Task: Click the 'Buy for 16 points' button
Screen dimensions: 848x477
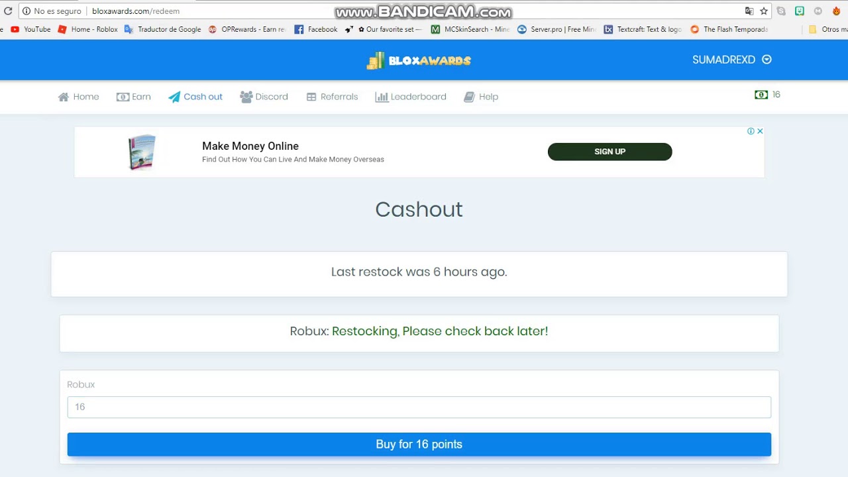Action: pos(419,445)
